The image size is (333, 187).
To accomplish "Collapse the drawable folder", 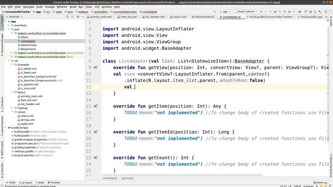I will (x=12, y=64).
